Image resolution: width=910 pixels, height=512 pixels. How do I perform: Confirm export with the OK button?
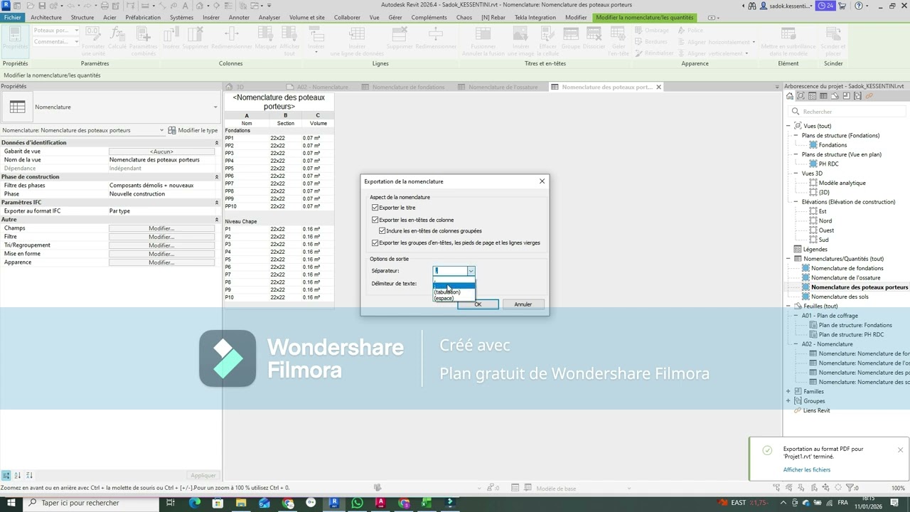(x=478, y=304)
